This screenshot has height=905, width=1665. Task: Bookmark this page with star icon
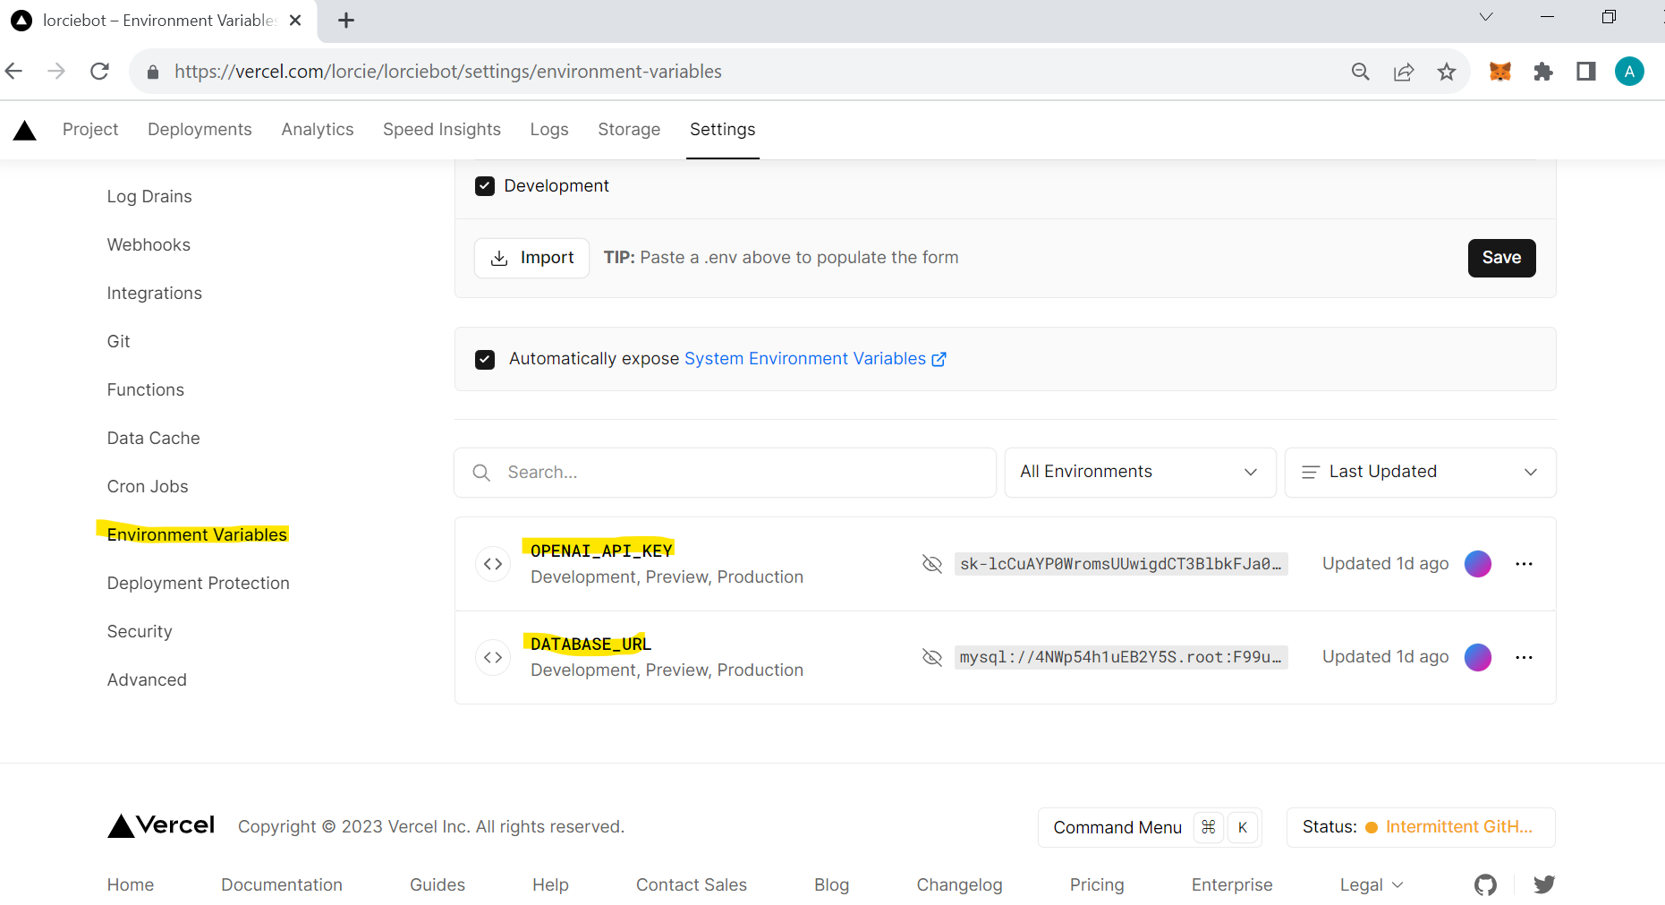point(1446,72)
